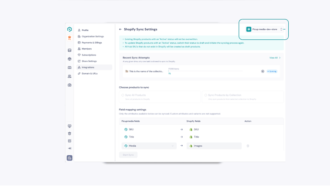Go back using the arrow beside Shopify Sync Settings

pyautogui.click(x=120, y=29)
